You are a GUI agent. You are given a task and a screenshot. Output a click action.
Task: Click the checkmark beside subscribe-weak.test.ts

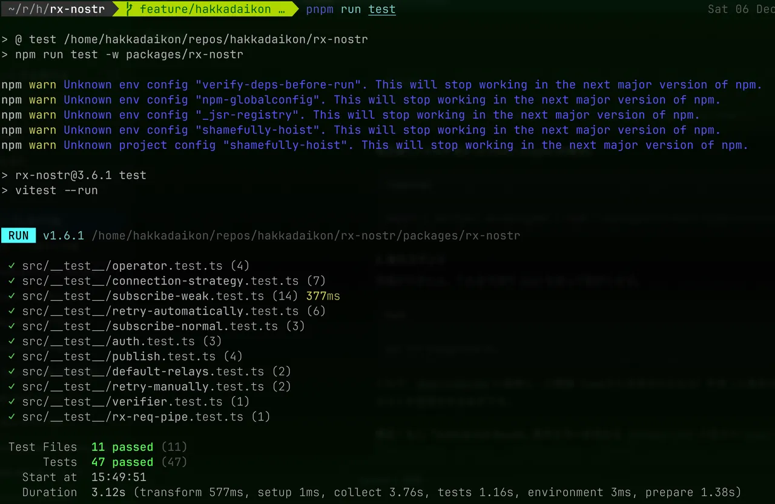tap(12, 296)
